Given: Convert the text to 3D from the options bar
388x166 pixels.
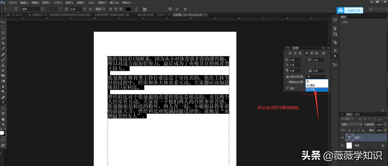Looking at the screenshot, I should coord(185,9).
